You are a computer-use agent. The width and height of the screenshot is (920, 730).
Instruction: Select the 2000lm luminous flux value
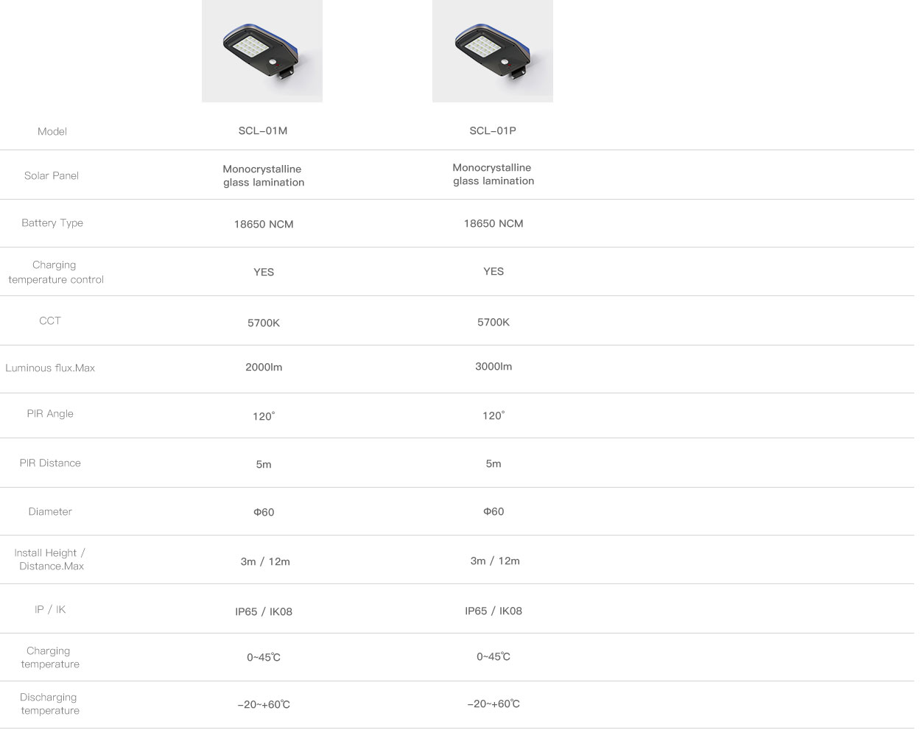(264, 367)
